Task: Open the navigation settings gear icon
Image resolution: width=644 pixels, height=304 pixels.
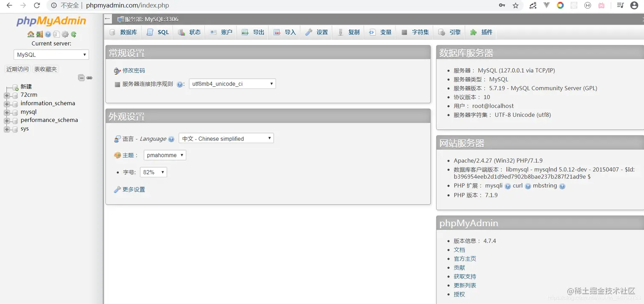Action: pyautogui.click(x=65, y=34)
